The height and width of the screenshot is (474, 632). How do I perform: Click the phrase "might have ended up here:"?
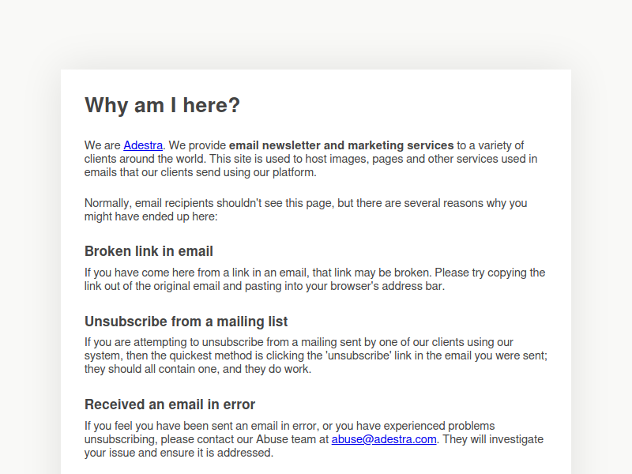coord(151,216)
